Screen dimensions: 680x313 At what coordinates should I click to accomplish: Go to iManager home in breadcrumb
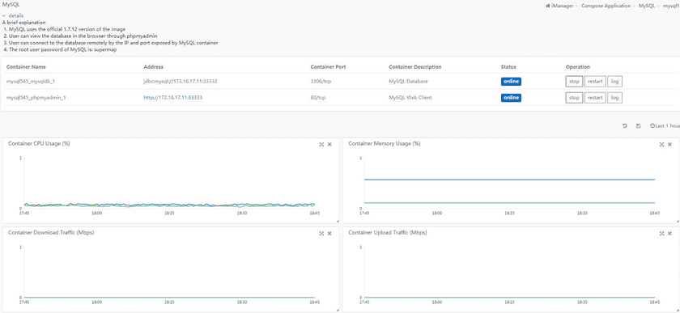559,6
